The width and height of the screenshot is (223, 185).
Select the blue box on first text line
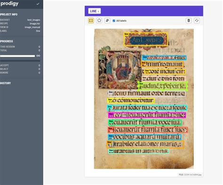coord(164,58)
